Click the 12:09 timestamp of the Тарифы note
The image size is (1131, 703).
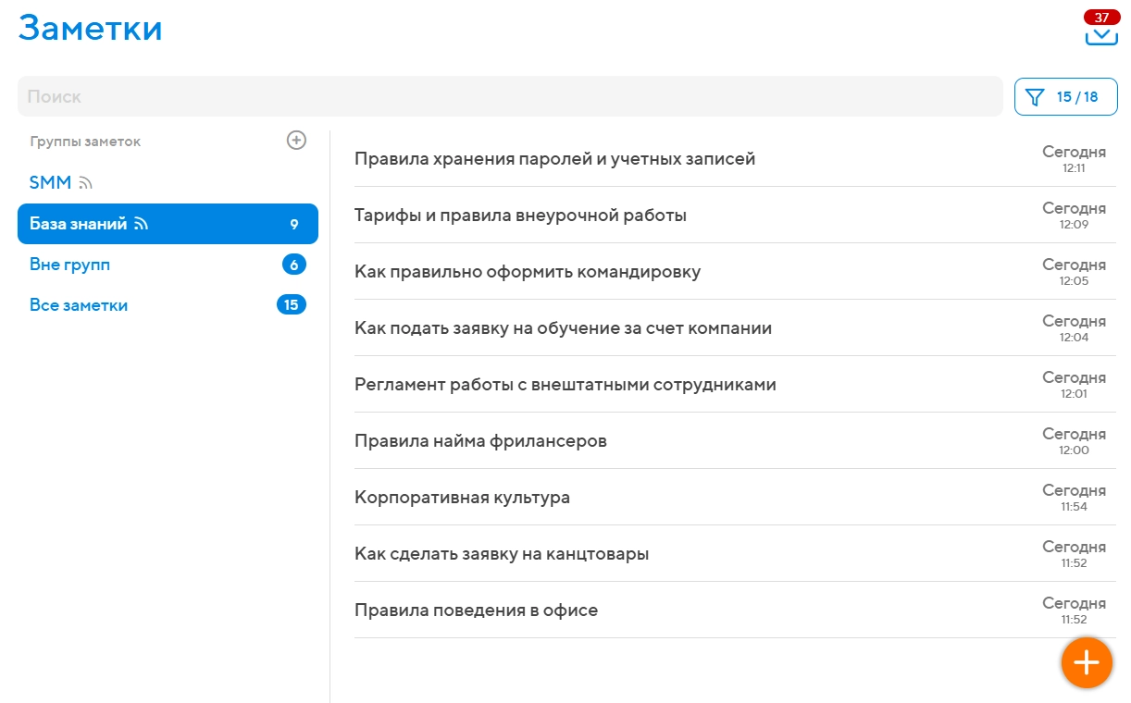point(1074,225)
